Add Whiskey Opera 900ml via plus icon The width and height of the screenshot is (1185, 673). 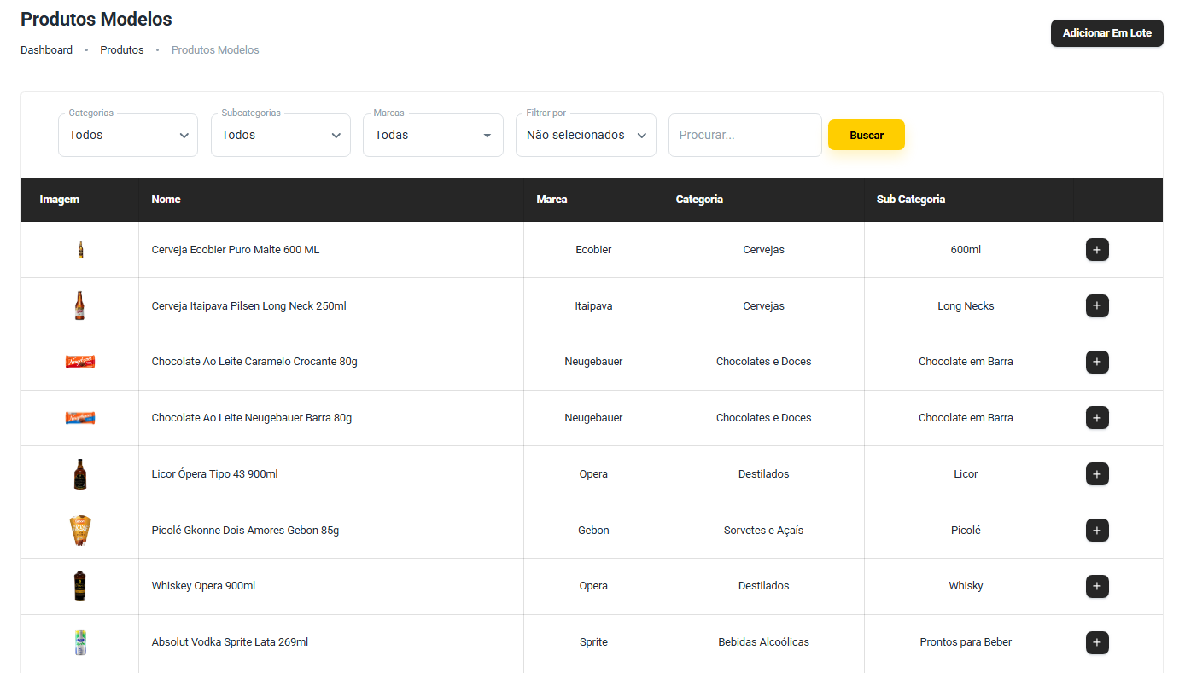click(x=1097, y=586)
